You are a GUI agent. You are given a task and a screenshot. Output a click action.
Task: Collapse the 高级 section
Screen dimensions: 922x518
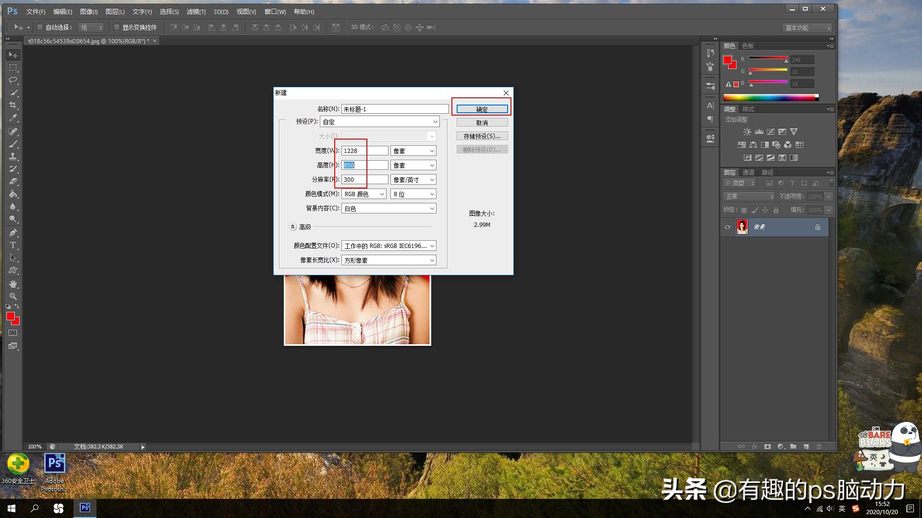(293, 227)
